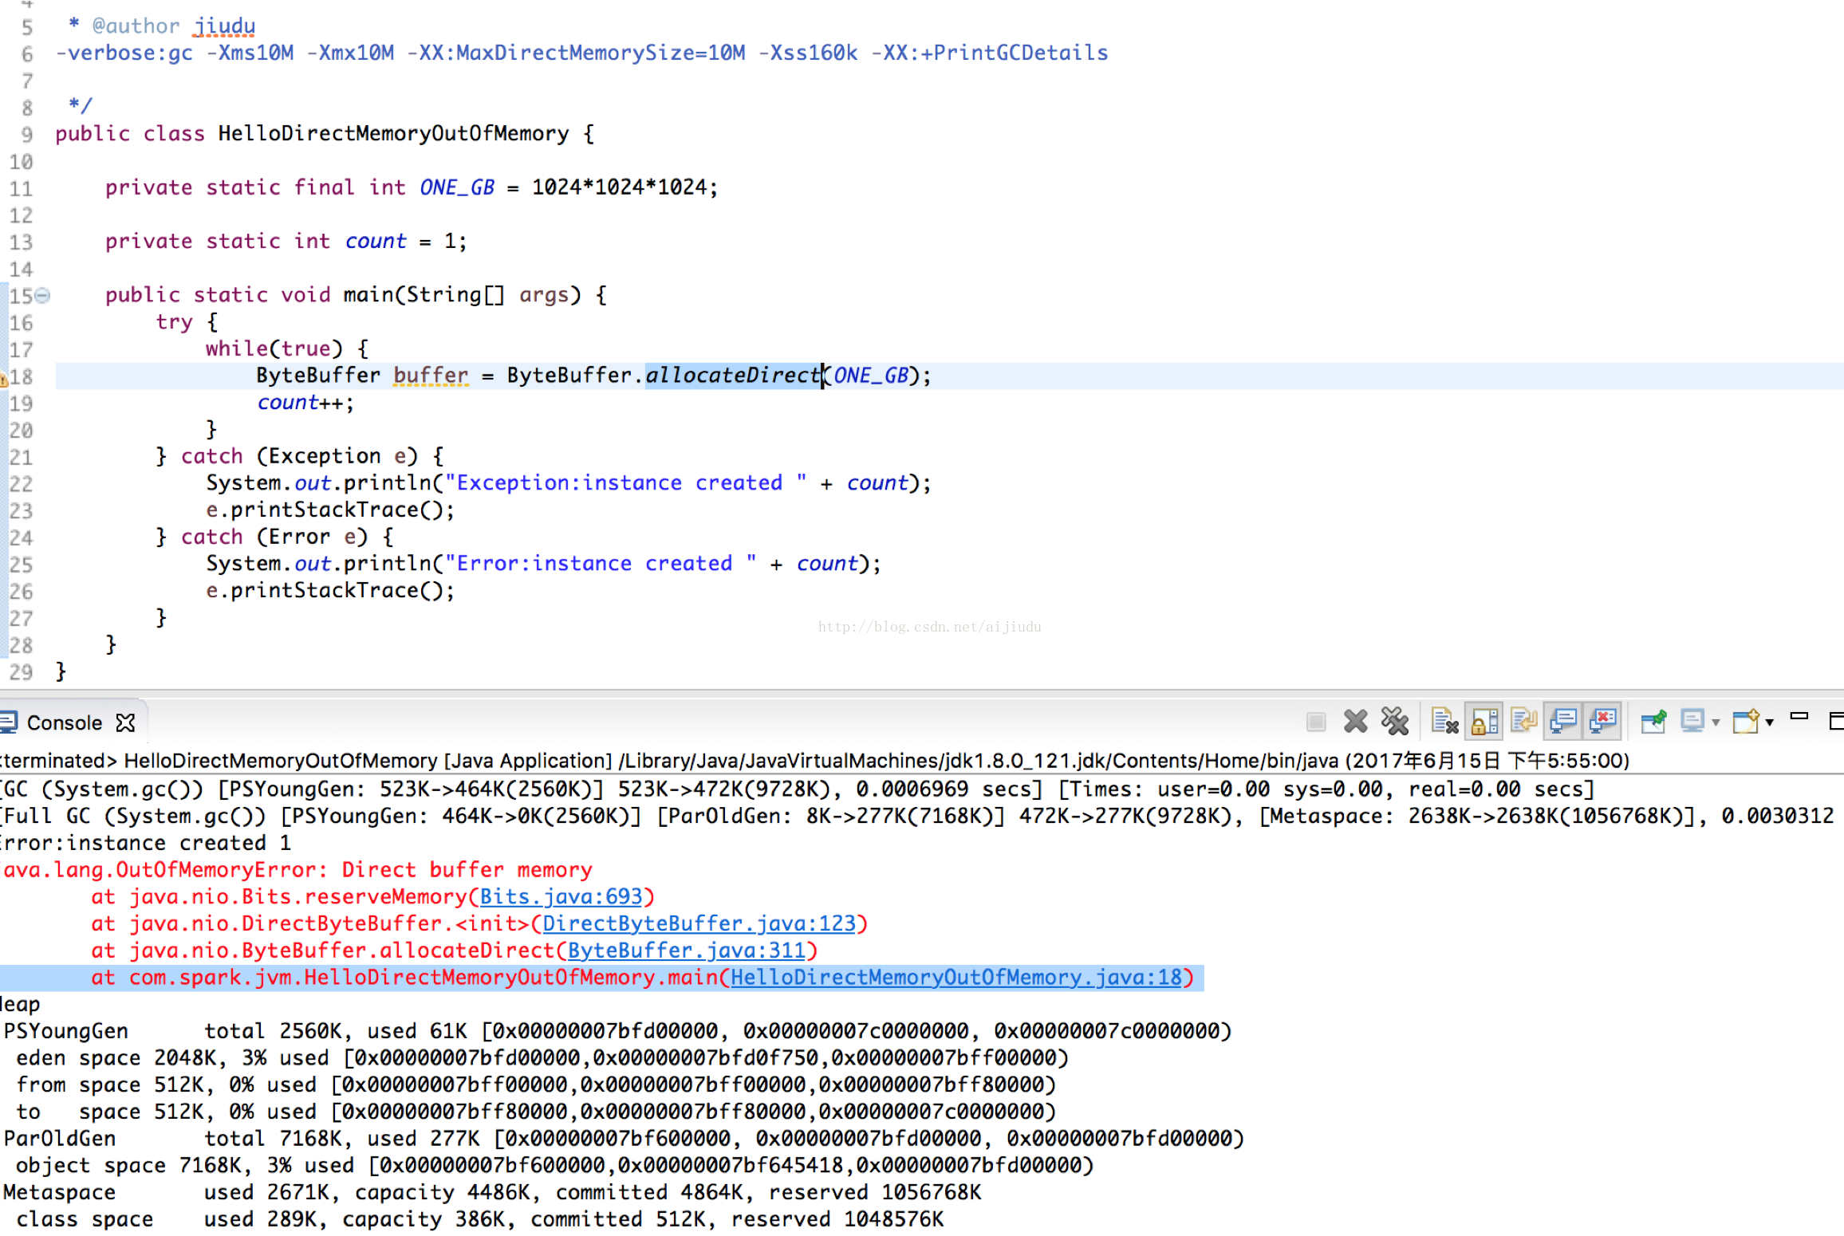The height and width of the screenshot is (1236, 1844).
Task: Collapse the main method fold marker
Action: pos(43,296)
